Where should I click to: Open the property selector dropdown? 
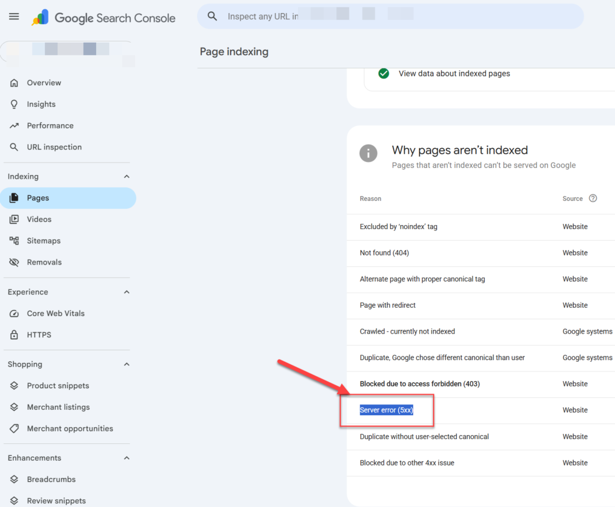click(x=67, y=52)
